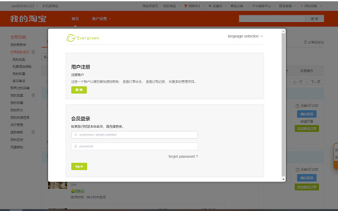The height and width of the screenshot is (211, 338).
Task: Click the 申请开票 link in first order
Action: (x=307, y=121)
